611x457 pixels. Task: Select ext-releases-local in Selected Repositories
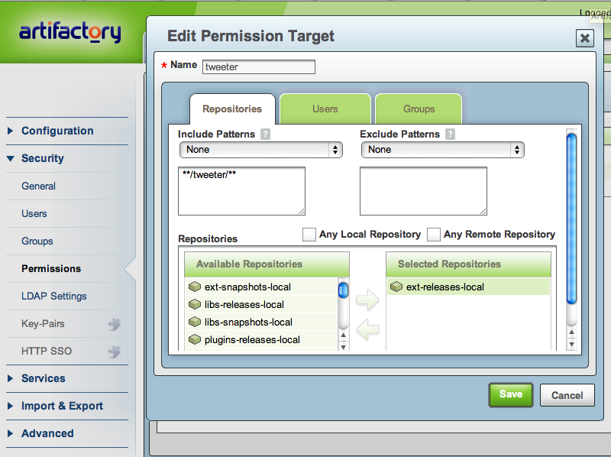click(x=468, y=287)
